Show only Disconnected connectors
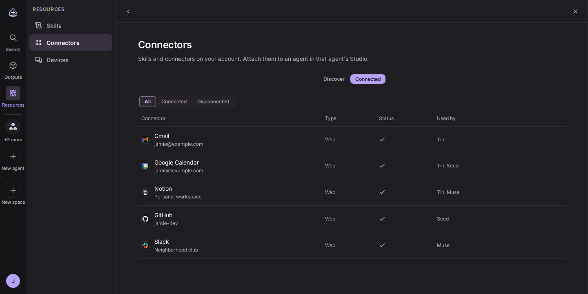588x294 pixels. tap(213, 102)
